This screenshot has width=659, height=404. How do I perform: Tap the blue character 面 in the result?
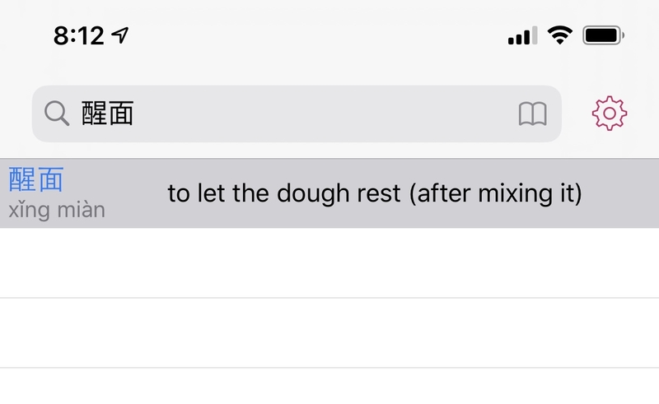point(50,179)
